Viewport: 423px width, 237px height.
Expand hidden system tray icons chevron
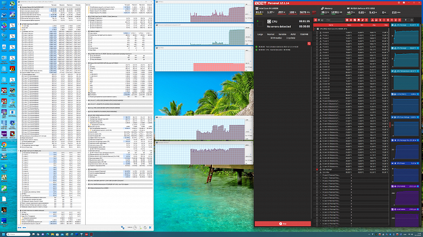(369, 235)
